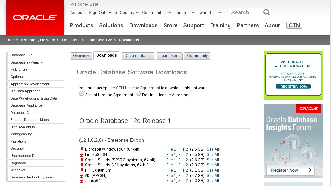Select Decline License Agreement radio button
Screen dimensions: 331x186
click(x=138, y=94)
